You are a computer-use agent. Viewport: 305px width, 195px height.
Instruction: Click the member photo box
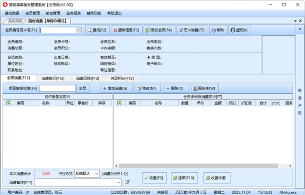(278, 55)
